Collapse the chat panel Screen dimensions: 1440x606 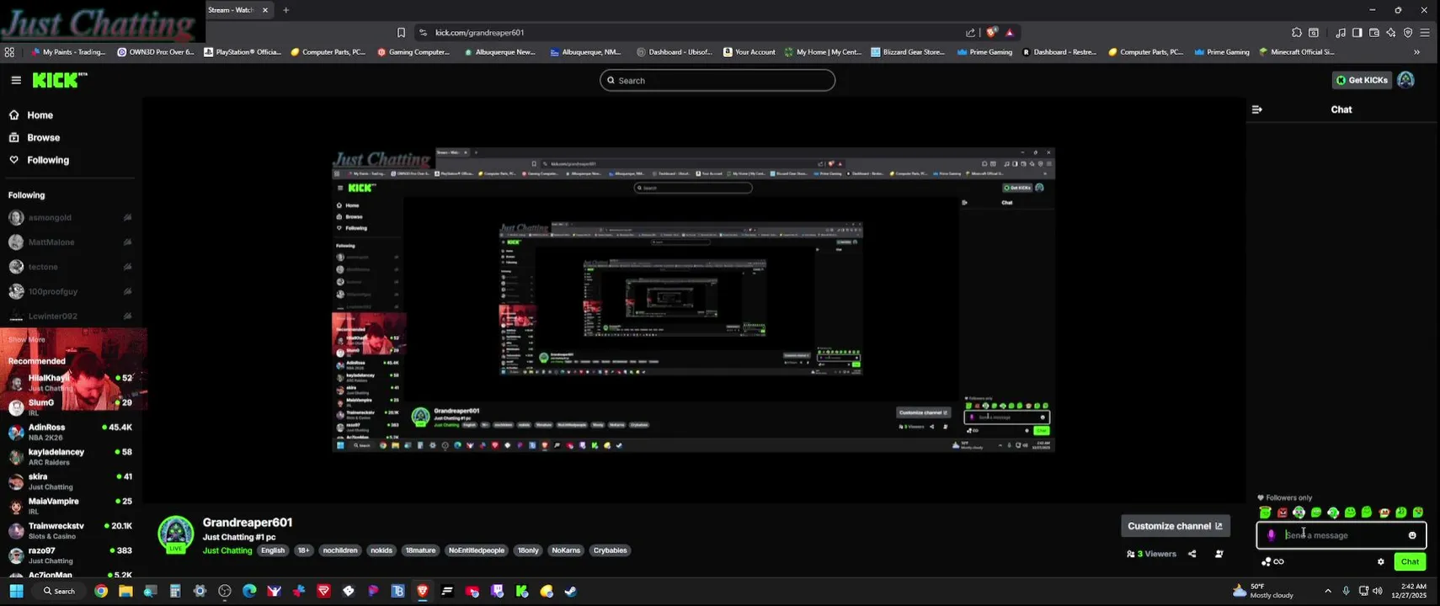pos(1257,109)
